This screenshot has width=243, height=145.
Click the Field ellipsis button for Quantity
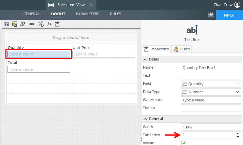237,84
